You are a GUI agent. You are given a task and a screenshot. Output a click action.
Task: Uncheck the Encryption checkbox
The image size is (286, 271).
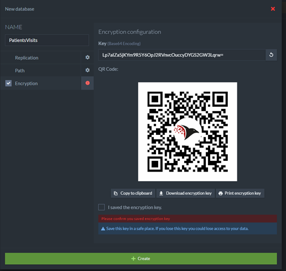[8, 83]
